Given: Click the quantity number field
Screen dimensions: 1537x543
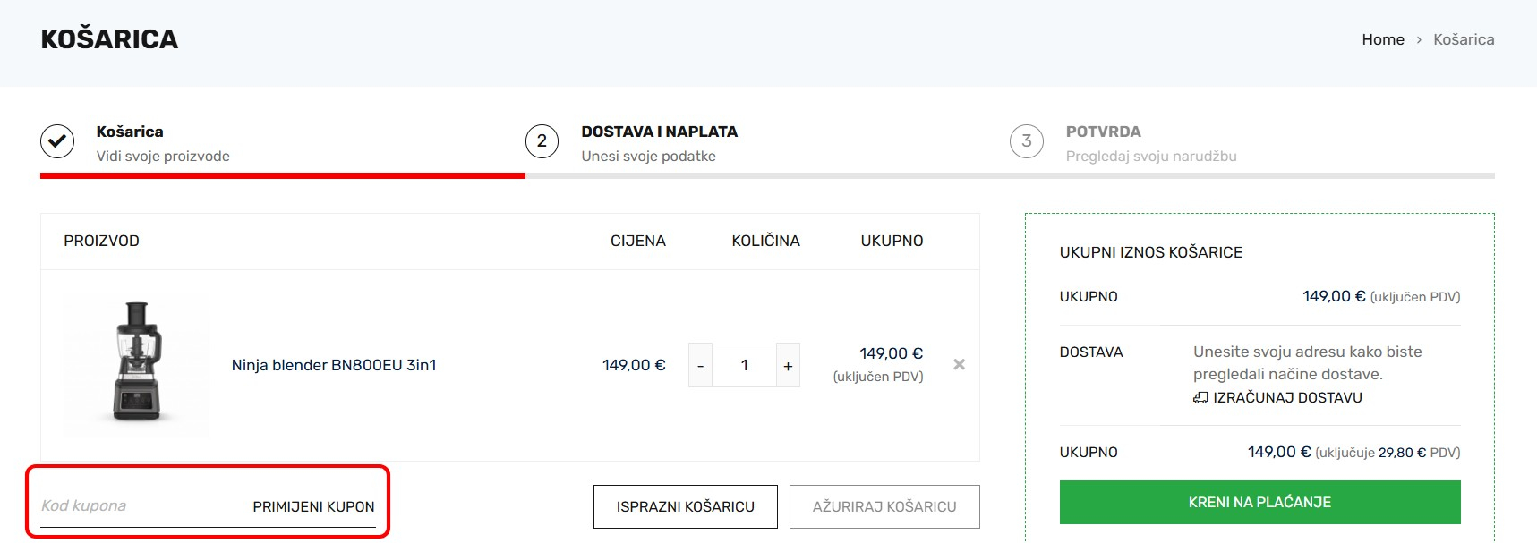Looking at the screenshot, I should click(x=744, y=366).
